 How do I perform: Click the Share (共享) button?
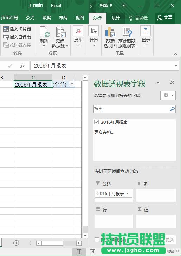[165, 18]
